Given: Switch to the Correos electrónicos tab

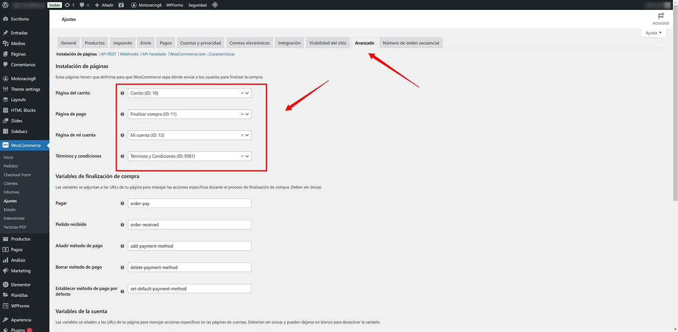Looking at the screenshot, I should pyautogui.click(x=249, y=43).
